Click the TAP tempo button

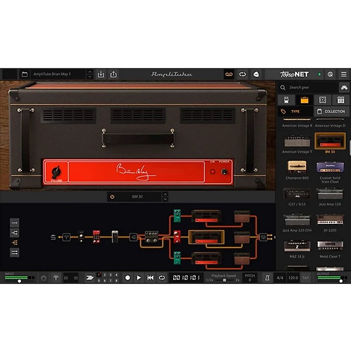[305, 278]
